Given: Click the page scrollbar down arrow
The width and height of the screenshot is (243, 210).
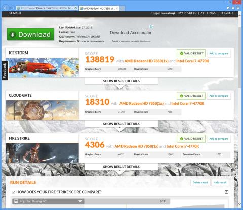Looking at the screenshot, I should (x=239, y=204).
